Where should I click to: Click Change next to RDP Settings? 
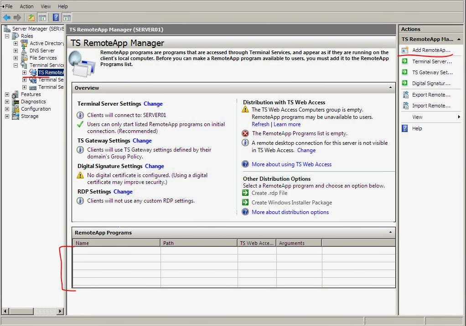click(x=123, y=192)
